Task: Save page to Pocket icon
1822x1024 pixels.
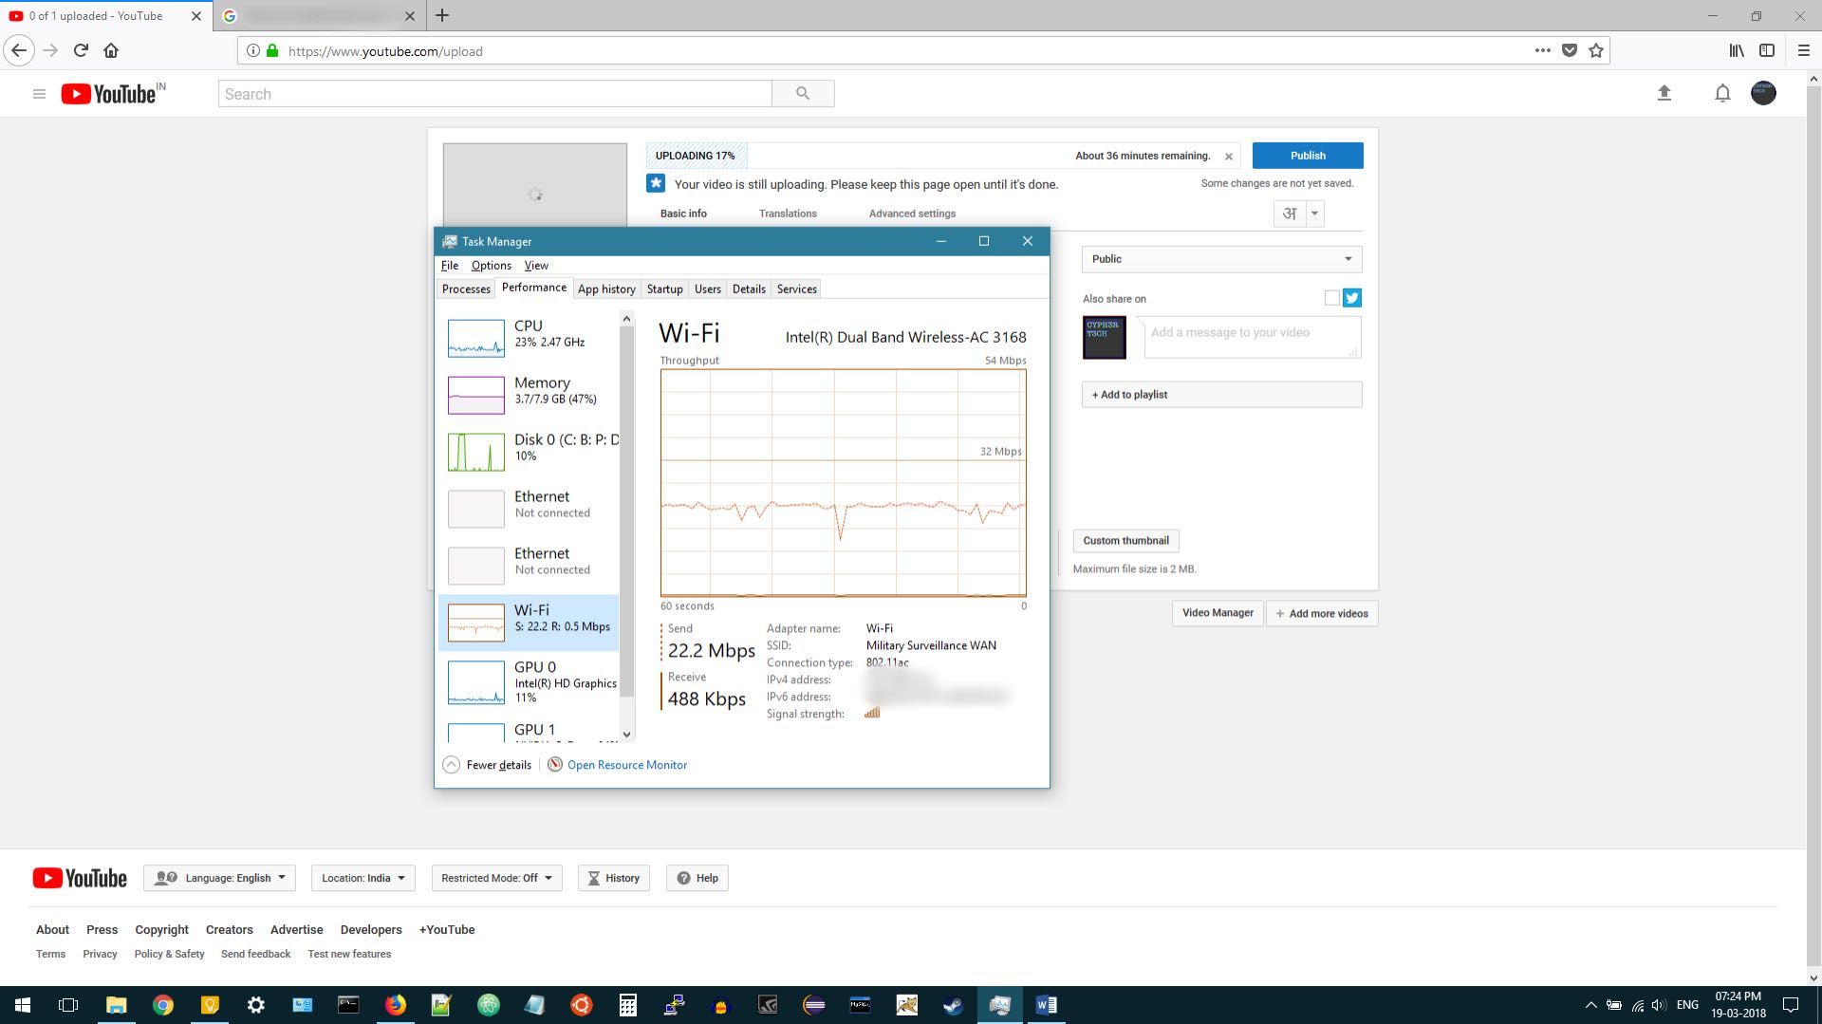Action: [1570, 50]
